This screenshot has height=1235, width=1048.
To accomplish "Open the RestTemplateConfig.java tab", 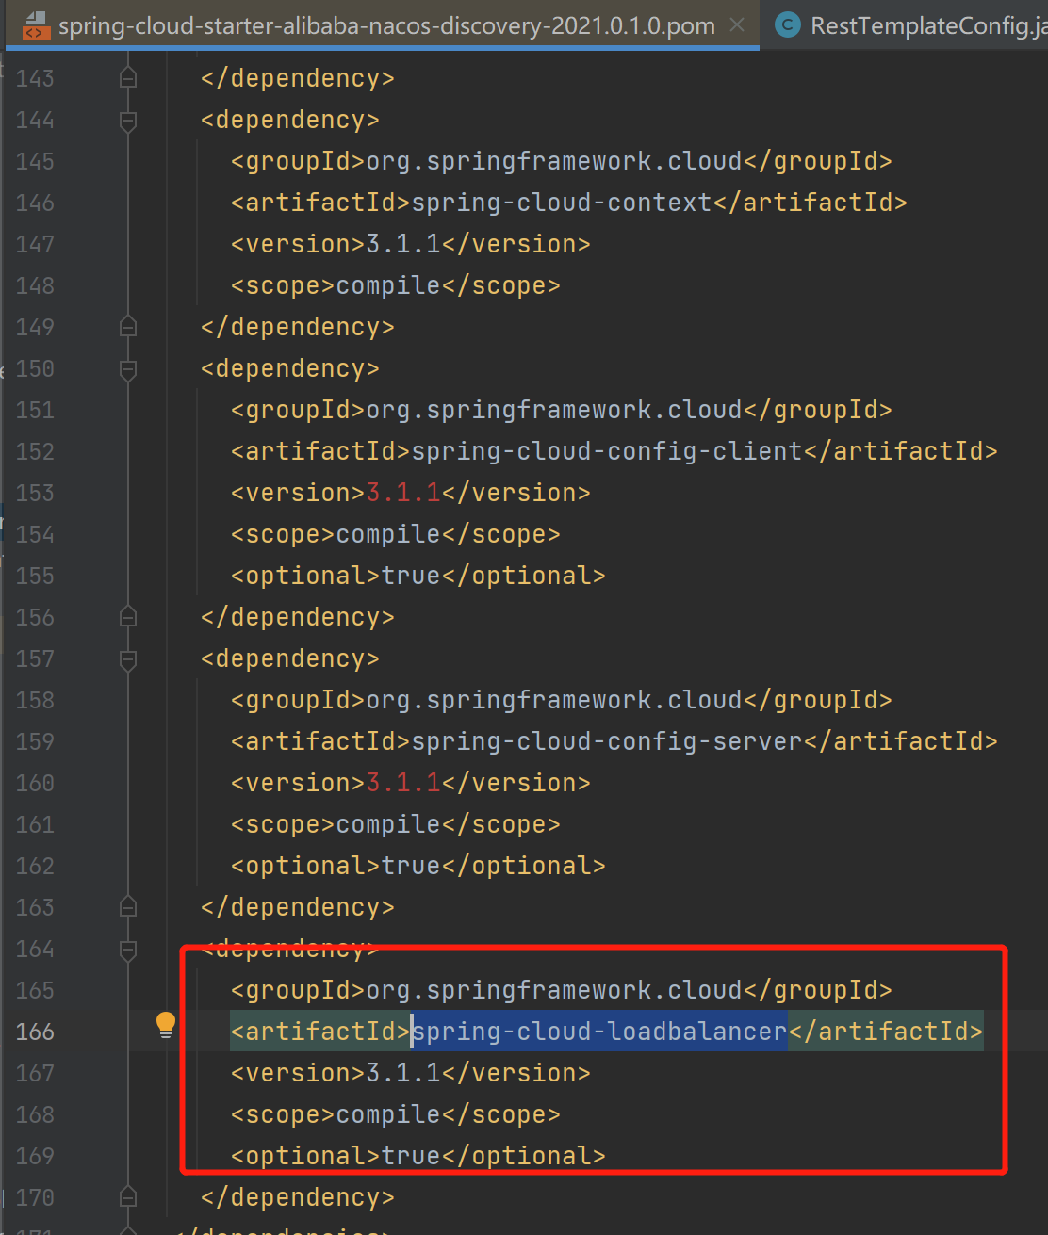I will point(928,25).
